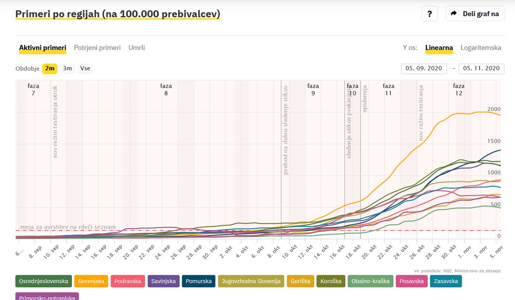Share the chart via Deli graf na
This screenshot has height=300, width=515.
click(475, 14)
